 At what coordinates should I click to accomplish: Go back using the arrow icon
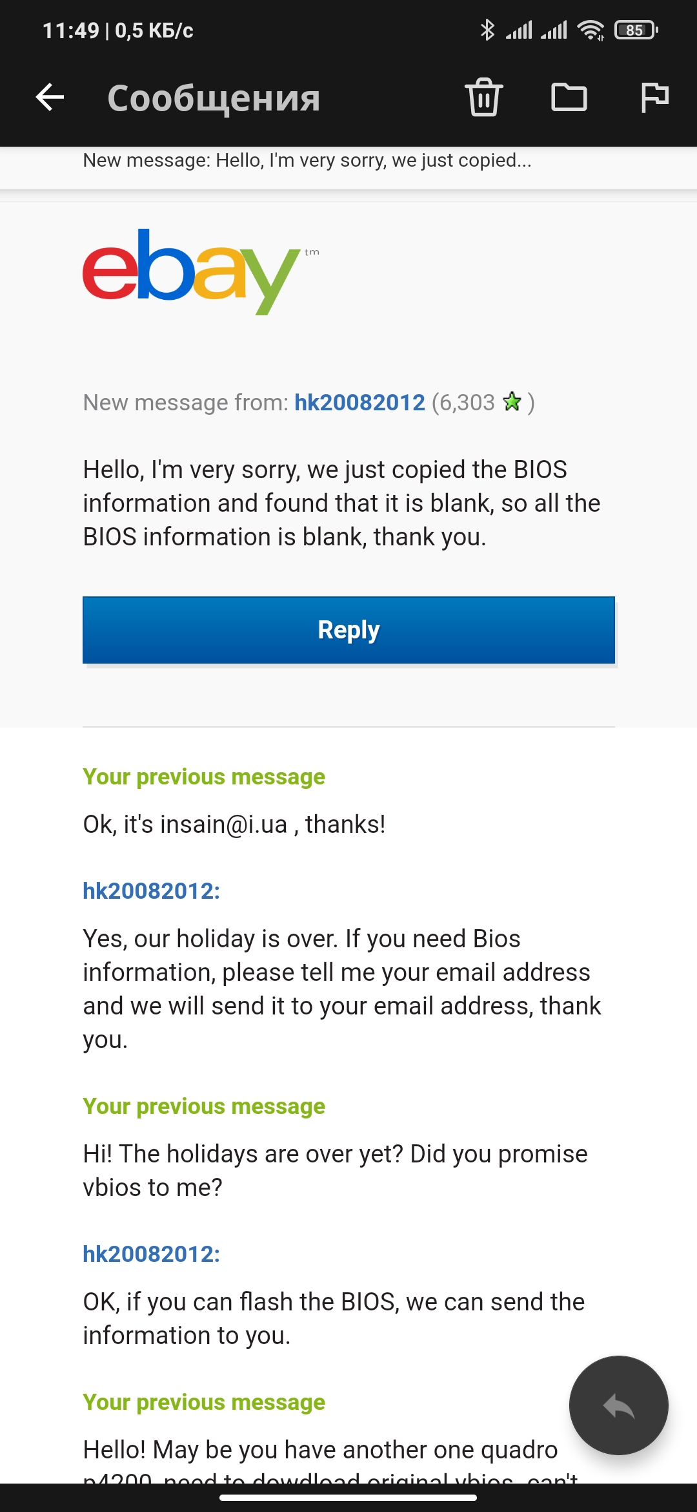(50, 98)
